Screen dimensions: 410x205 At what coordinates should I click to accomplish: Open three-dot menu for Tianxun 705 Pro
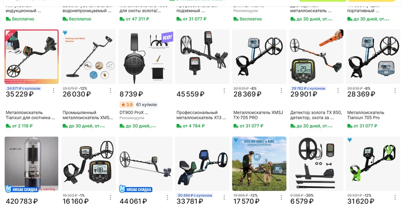395,90
